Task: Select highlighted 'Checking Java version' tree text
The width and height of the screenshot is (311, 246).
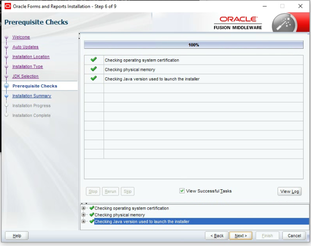Action: click(x=142, y=221)
